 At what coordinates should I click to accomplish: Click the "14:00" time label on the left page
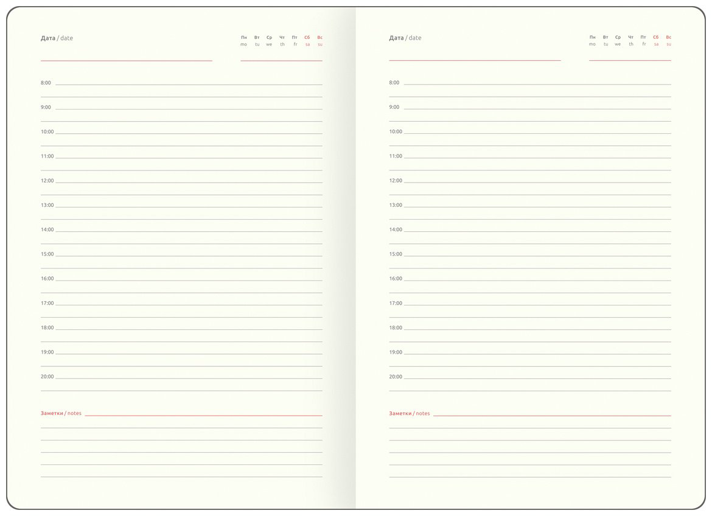point(47,230)
